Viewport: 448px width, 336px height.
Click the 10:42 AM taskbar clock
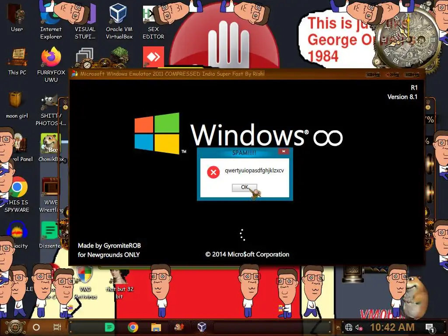pyautogui.click(x=392, y=327)
